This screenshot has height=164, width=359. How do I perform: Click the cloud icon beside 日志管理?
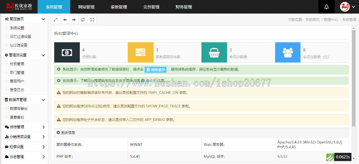(x=7, y=157)
